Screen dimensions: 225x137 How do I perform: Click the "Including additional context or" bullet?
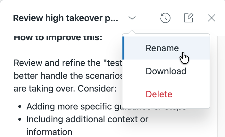pos(87,119)
